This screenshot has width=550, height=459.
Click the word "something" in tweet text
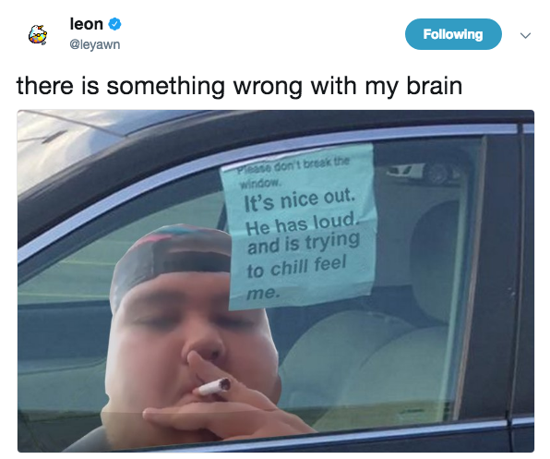pyautogui.click(x=165, y=86)
